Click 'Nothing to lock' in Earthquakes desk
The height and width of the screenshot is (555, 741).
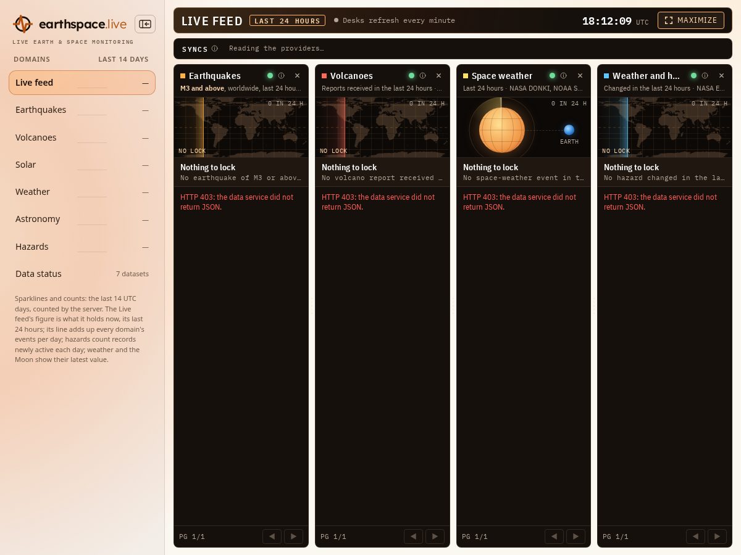point(207,167)
